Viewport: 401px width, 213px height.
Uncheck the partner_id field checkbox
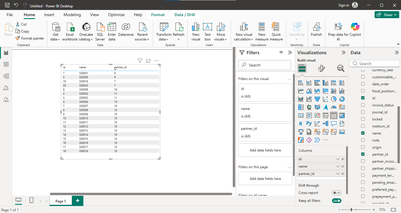[363, 154]
